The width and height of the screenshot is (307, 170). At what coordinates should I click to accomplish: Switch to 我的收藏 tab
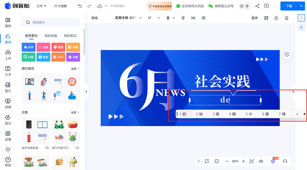(x=51, y=36)
